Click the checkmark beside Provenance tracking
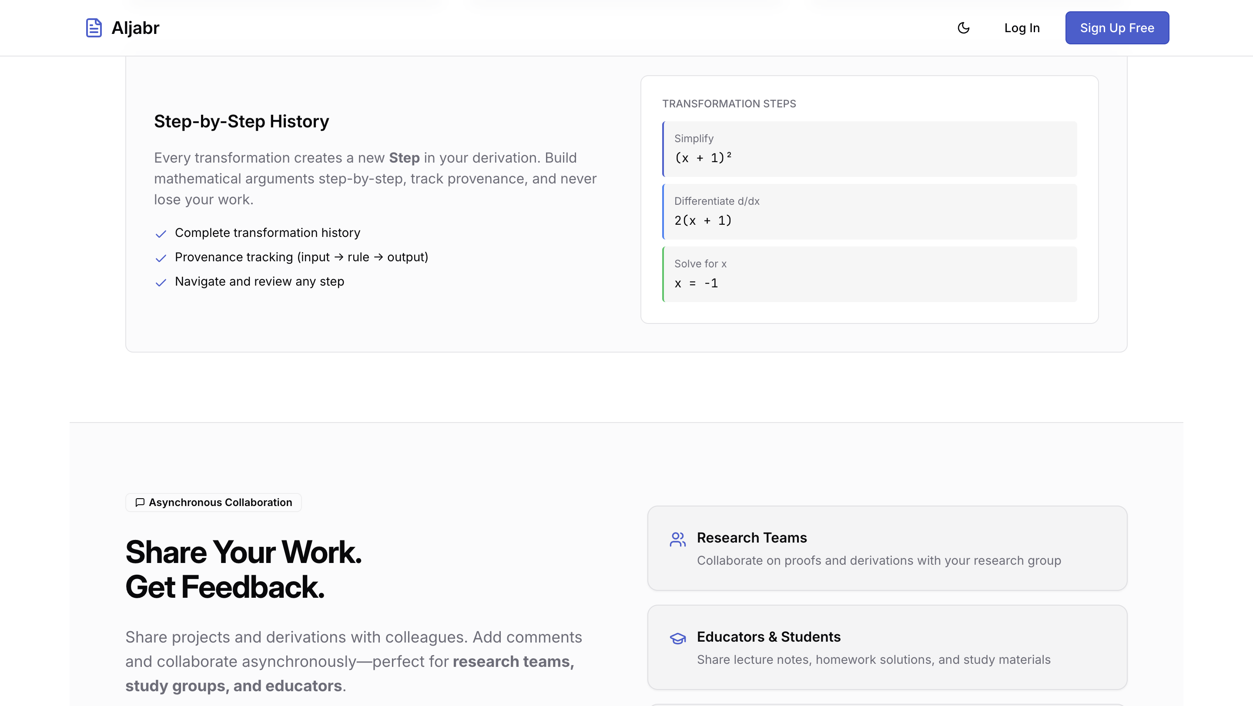 point(161,258)
